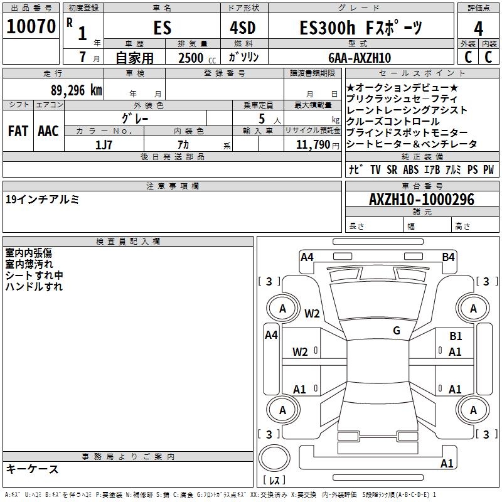
Task: Click the inspector note ハンドルすれ
Action: coord(34,287)
